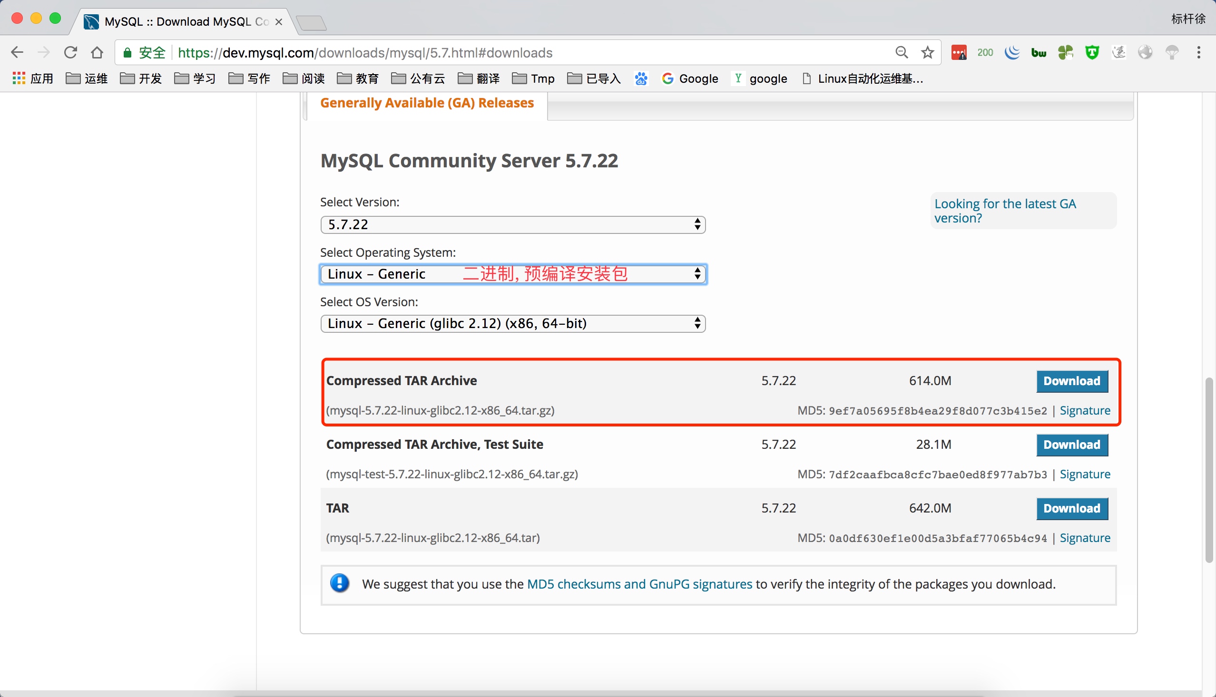
Task: Click the grey umbrella extension icon
Action: tap(1172, 52)
